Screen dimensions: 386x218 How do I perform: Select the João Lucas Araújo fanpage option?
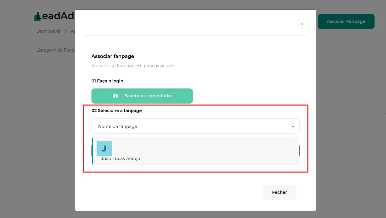coord(196,151)
